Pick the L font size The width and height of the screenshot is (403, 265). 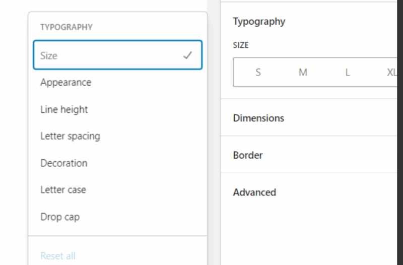point(347,73)
